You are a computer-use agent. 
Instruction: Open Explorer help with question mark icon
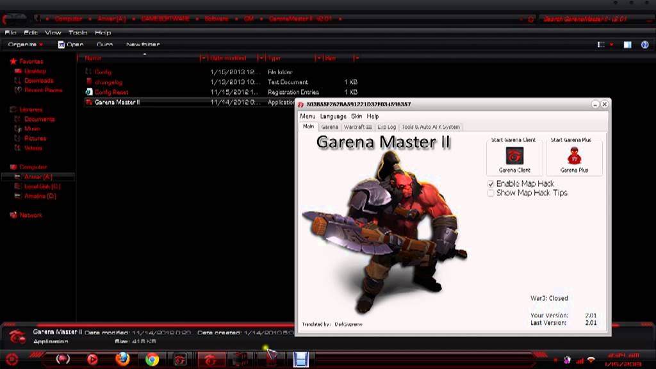pos(644,45)
